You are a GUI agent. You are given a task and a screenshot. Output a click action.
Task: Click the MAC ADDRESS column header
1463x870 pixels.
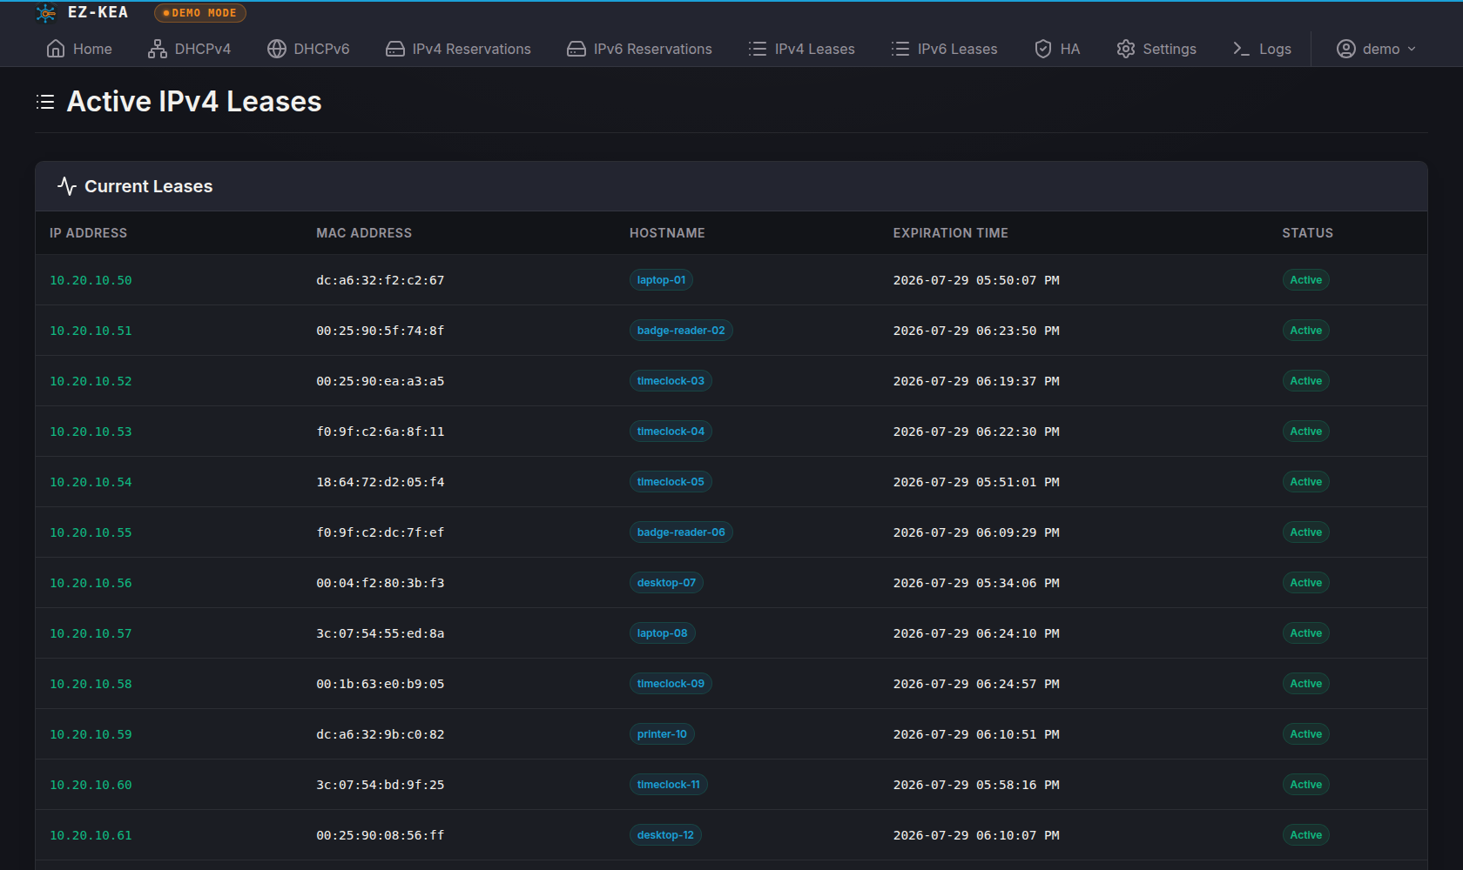click(x=364, y=233)
